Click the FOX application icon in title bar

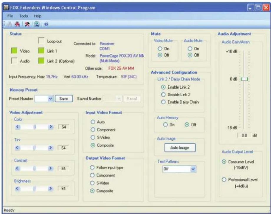click(6, 8)
